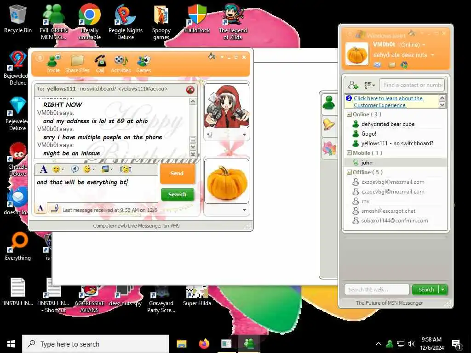Open Activities in the chat toolbar
Viewport: 471px width, 353px height.
pyautogui.click(x=121, y=63)
